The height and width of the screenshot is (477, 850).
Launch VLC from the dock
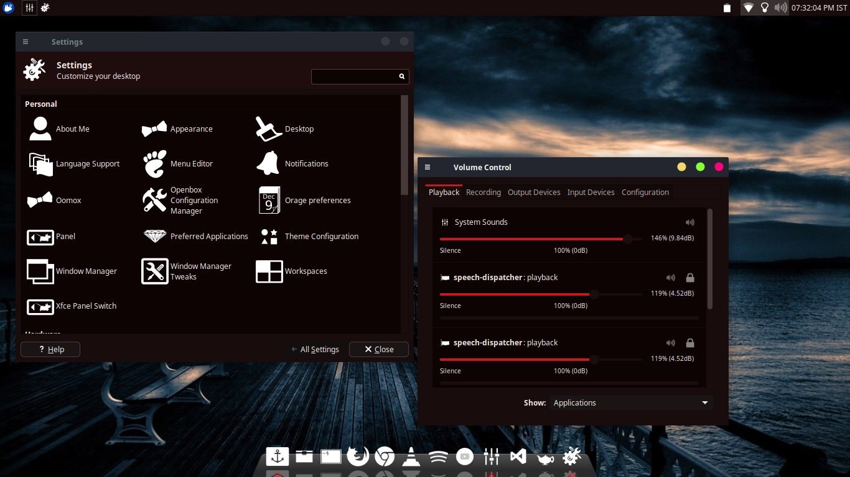point(411,457)
